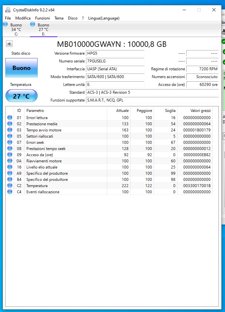Select the E: disk tab at 27 °C
The height and width of the screenshot is (312, 225).
pyautogui.click(x=43, y=29)
